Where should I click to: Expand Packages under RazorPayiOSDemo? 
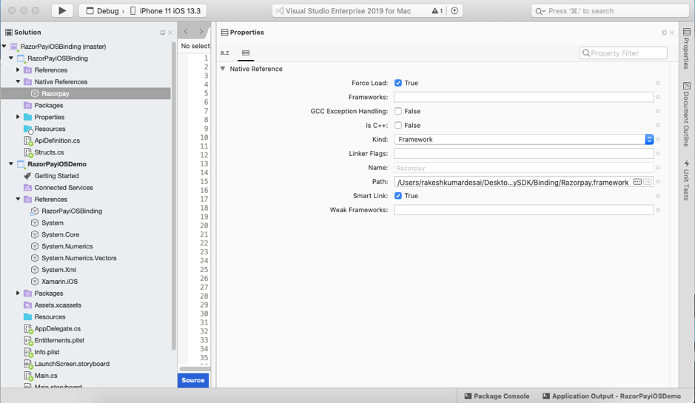19,293
